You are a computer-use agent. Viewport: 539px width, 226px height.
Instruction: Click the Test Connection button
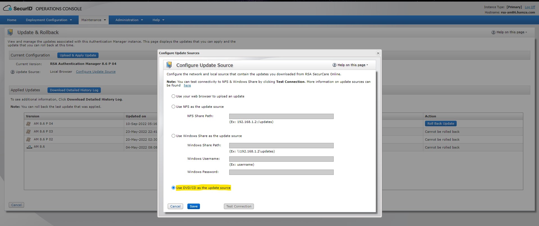(239, 206)
